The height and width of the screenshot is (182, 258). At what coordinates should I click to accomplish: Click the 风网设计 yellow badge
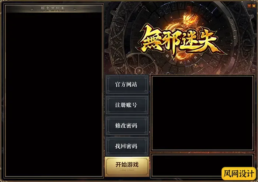click(238, 174)
